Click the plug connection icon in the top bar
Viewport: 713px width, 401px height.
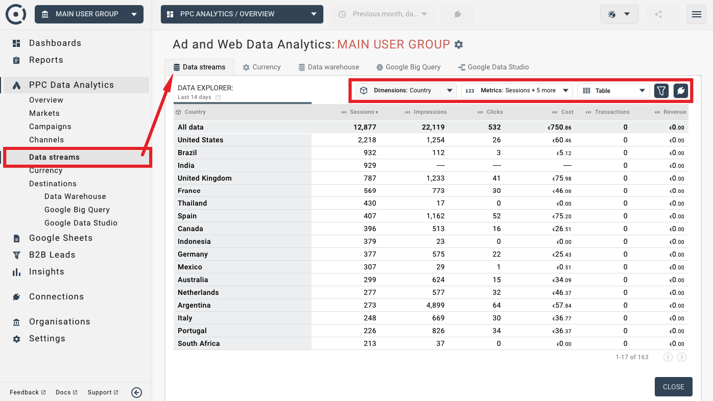458,14
